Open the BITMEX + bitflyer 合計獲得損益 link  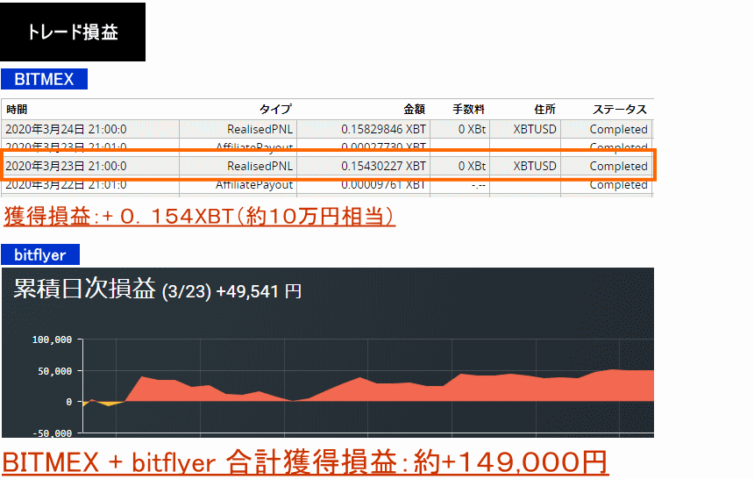pyautogui.click(x=304, y=461)
